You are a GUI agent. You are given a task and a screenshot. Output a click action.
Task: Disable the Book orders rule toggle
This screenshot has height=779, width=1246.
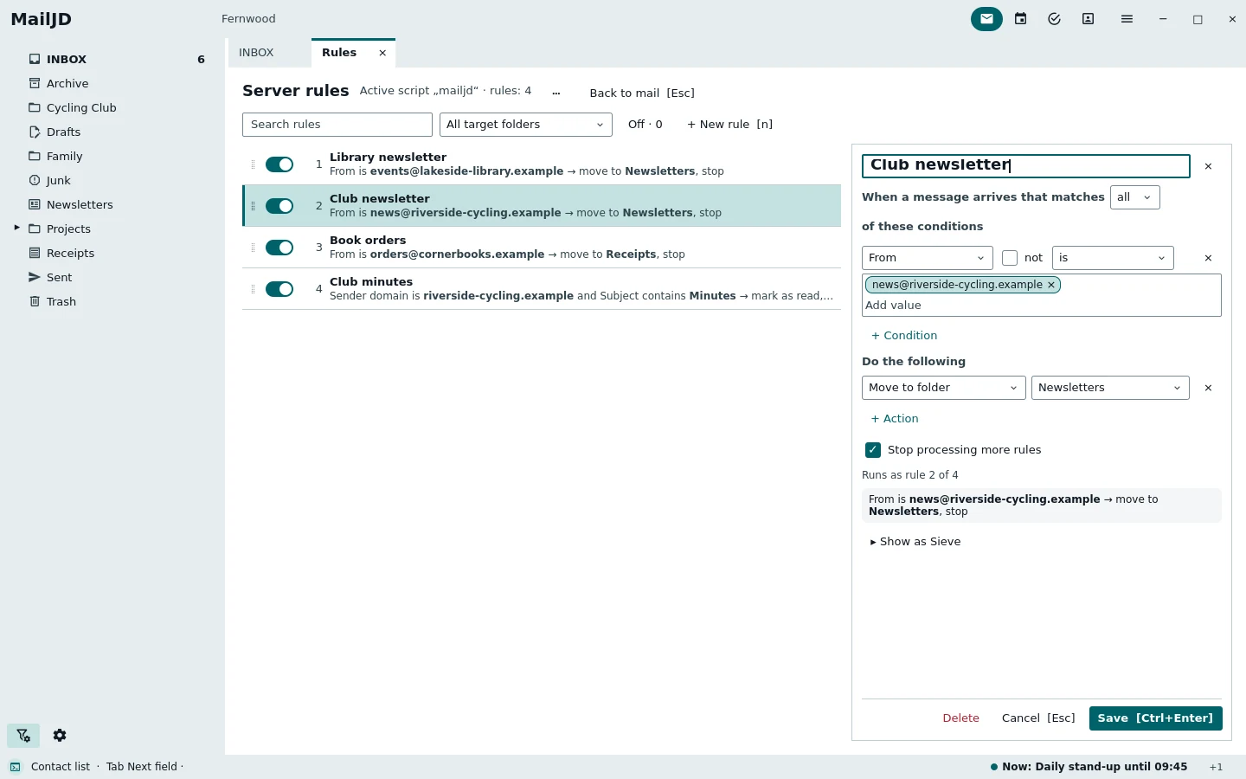[279, 248]
